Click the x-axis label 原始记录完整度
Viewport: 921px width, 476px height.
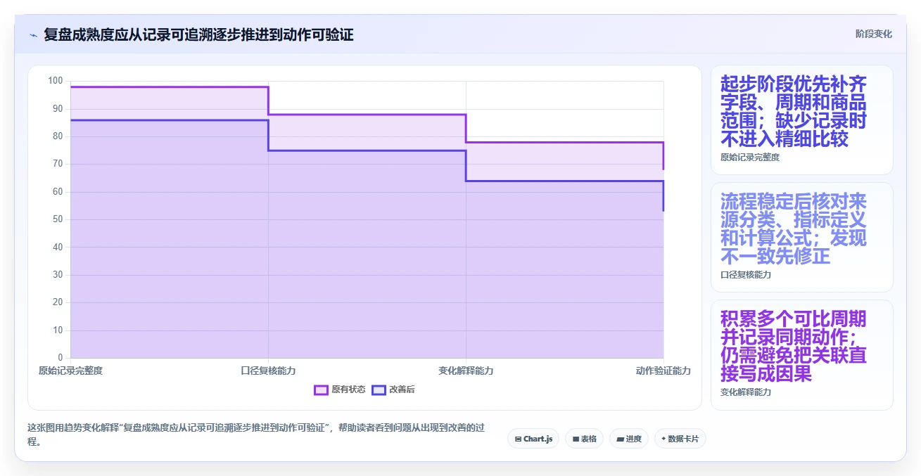point(71,371)
